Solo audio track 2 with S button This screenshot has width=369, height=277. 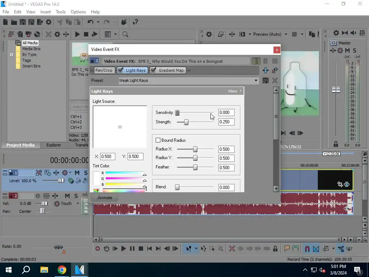click(76, 196)
